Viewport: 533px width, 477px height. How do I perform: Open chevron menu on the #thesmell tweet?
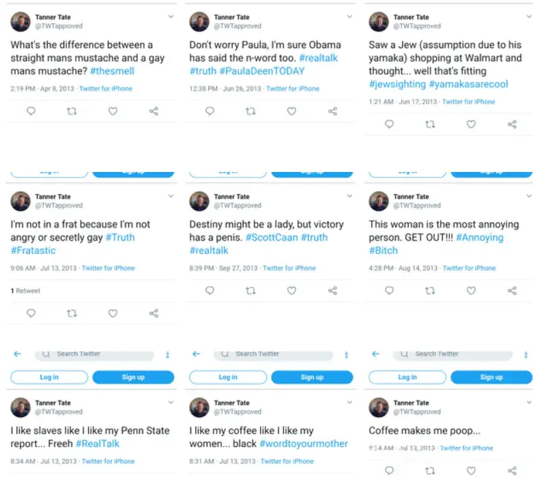click(170, 16)
